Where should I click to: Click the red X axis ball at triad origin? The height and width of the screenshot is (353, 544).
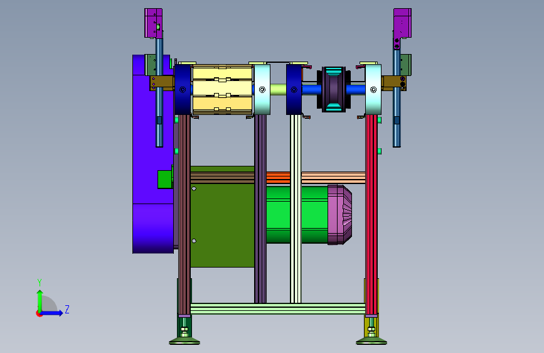(39, 313)
